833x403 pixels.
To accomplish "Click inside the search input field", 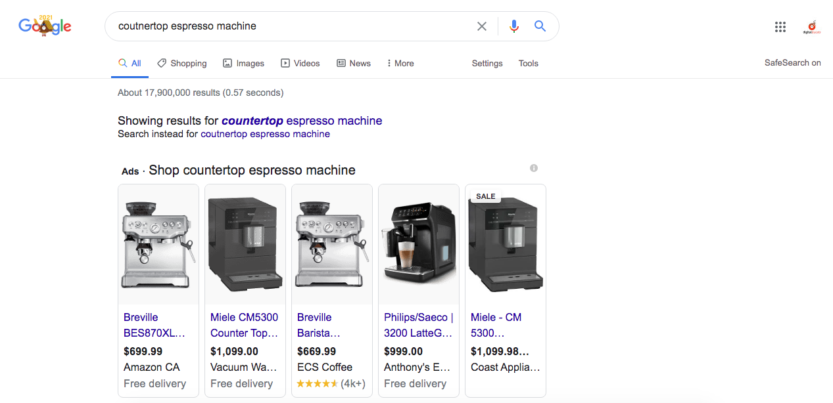I will click(x=289, y=26).
